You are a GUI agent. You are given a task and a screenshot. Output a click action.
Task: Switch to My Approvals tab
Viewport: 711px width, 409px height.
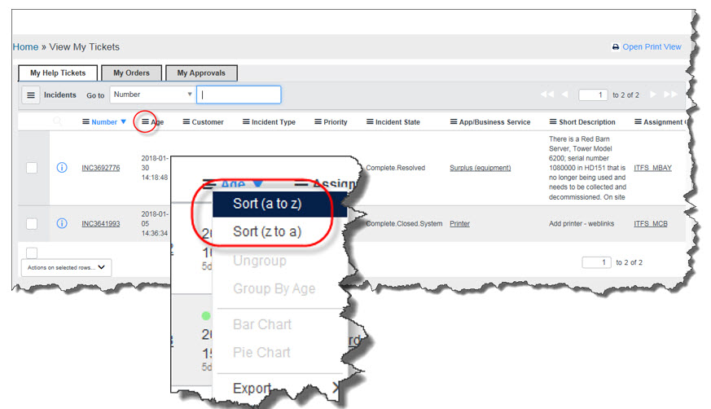pos(201,73)
